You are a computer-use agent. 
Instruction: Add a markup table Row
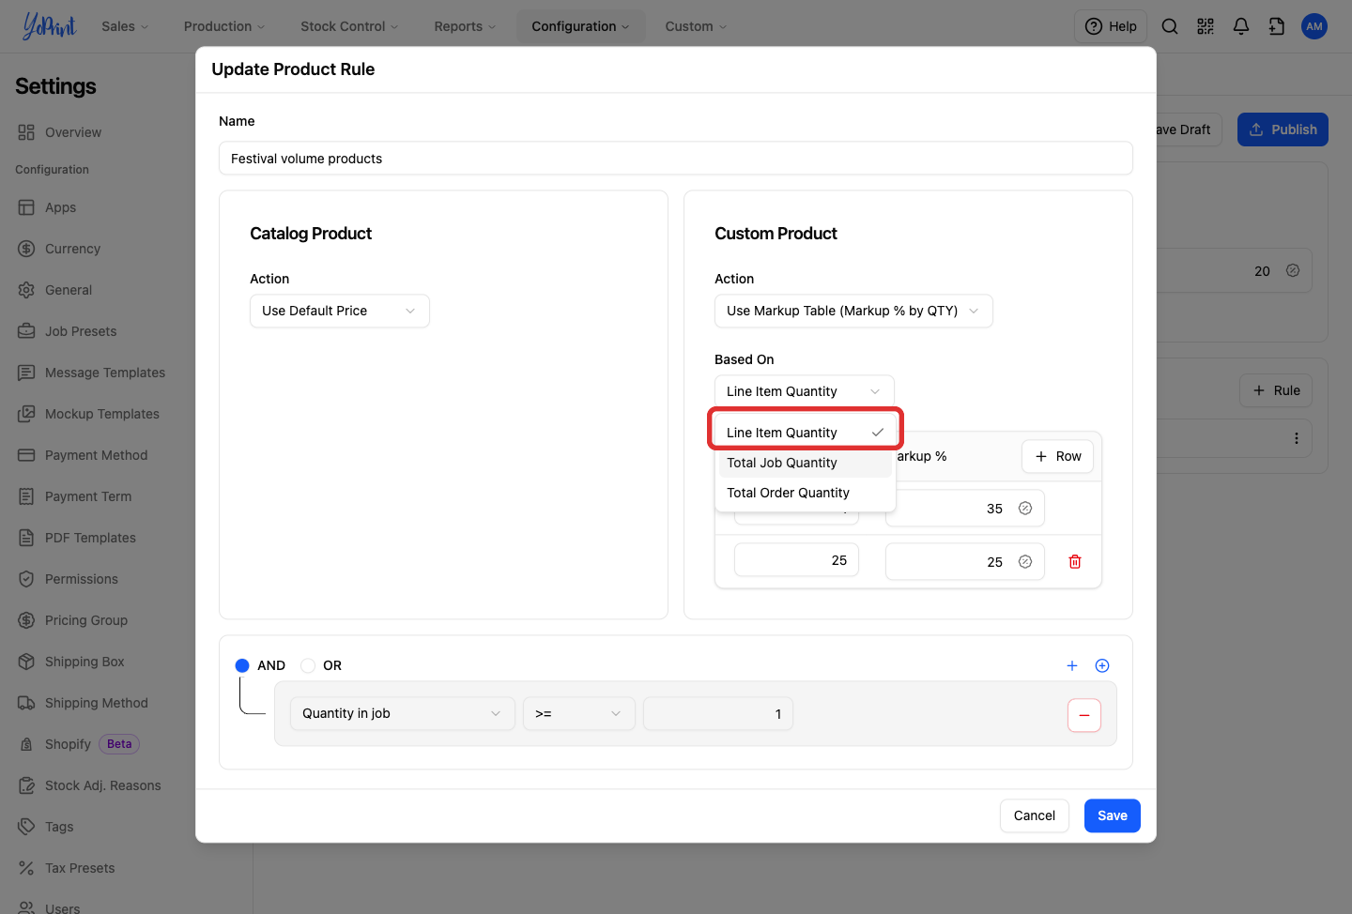click(x=1058, y=456)
